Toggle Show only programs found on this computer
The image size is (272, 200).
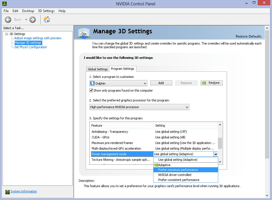coord(91,90)
